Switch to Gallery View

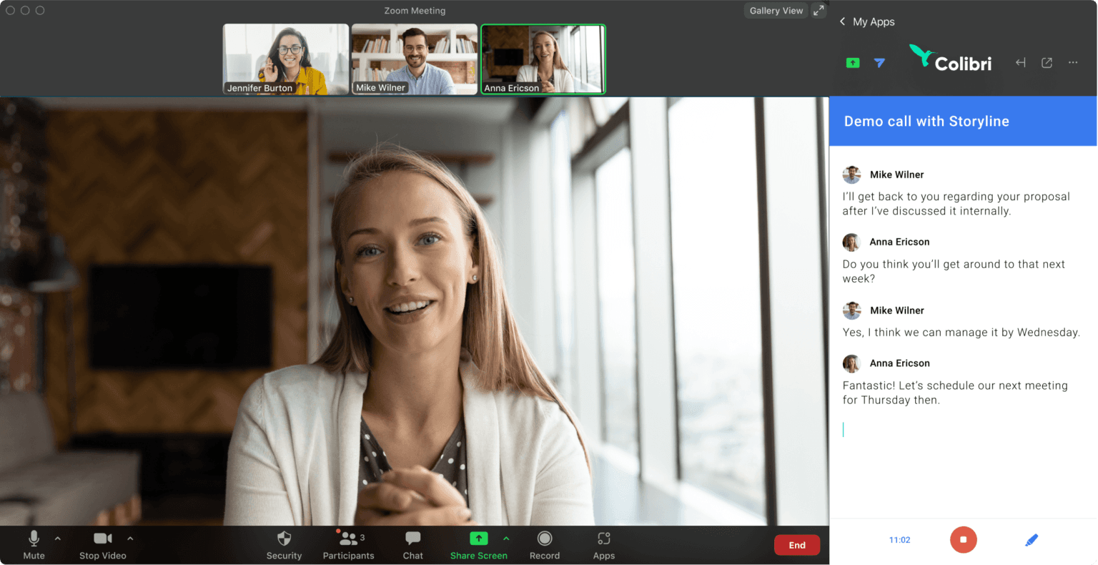pyautogui.click(x=776, y=11)
